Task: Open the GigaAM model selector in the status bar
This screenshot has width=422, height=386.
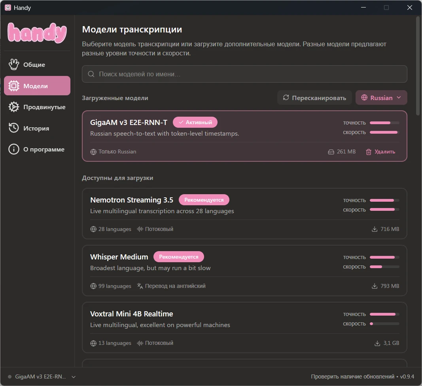Action: pyautogui.click(x=42, y=377)
